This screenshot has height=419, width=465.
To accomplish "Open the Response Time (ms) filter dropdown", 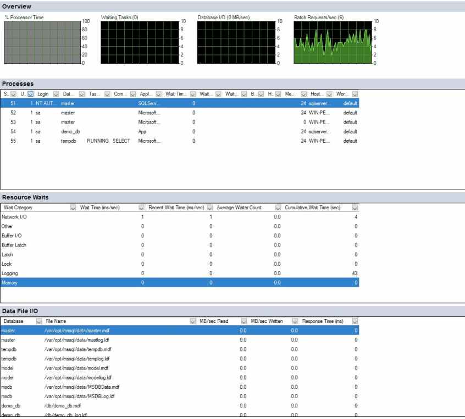I will [355, 321].
